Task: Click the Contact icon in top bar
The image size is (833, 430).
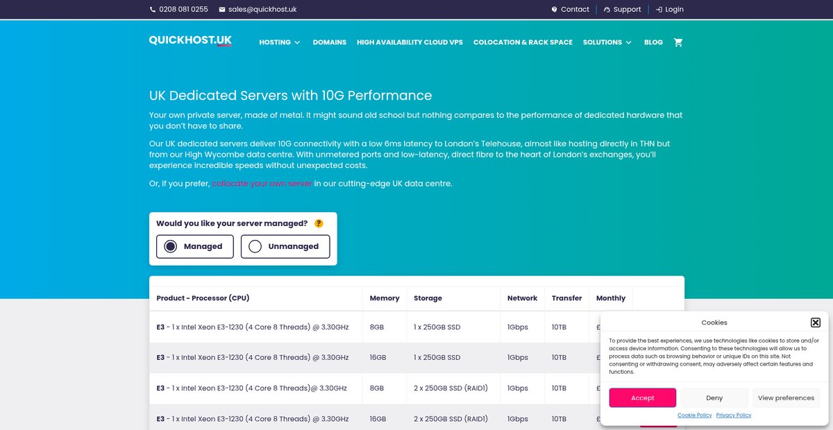Action: point(554,10)
